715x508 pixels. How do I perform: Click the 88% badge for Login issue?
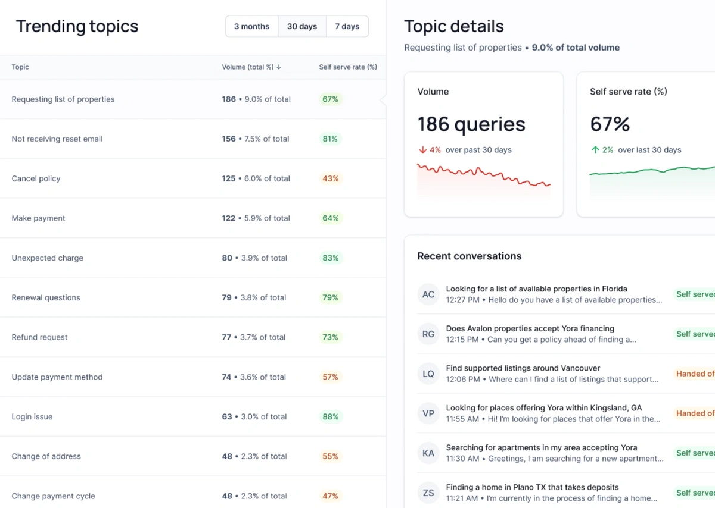(330, 416)
